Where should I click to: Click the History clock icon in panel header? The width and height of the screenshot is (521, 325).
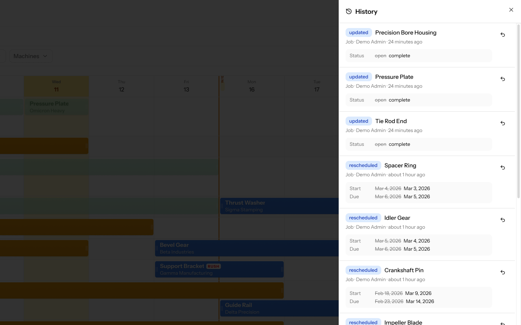(349, 11)
